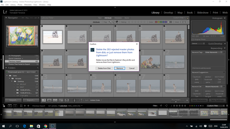Click the filmstrip grid shortcut icon
The width and height of the screenshot is (230, 129).
coord(21,106)
